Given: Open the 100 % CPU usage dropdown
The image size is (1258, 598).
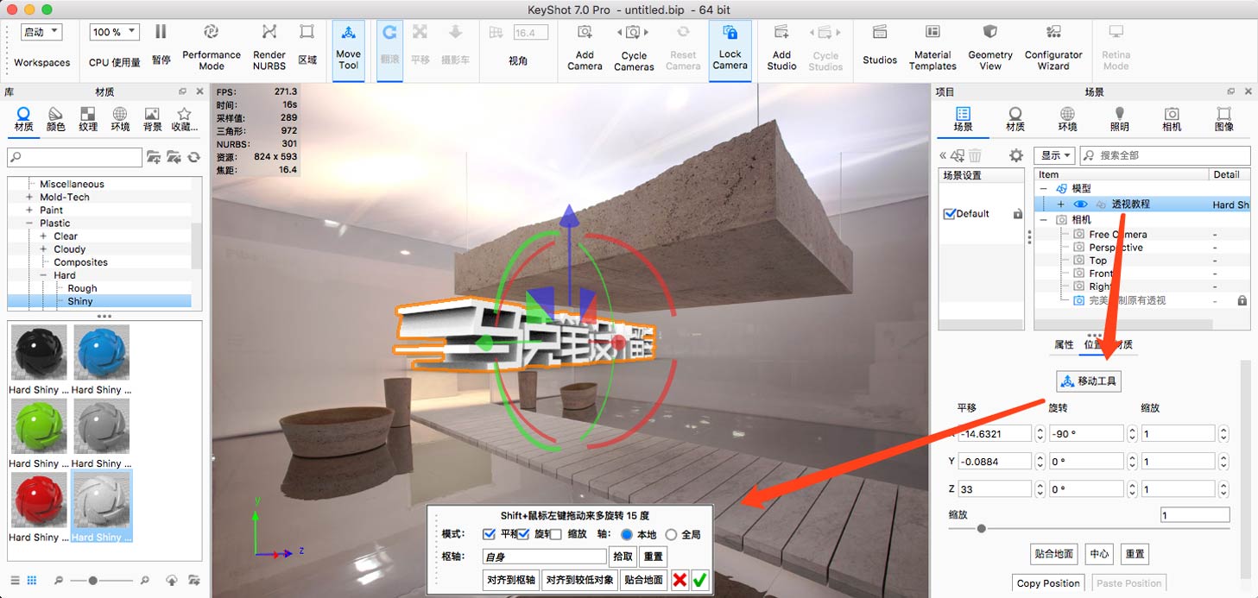Looking at the screenshot, I should click(114, 32).
